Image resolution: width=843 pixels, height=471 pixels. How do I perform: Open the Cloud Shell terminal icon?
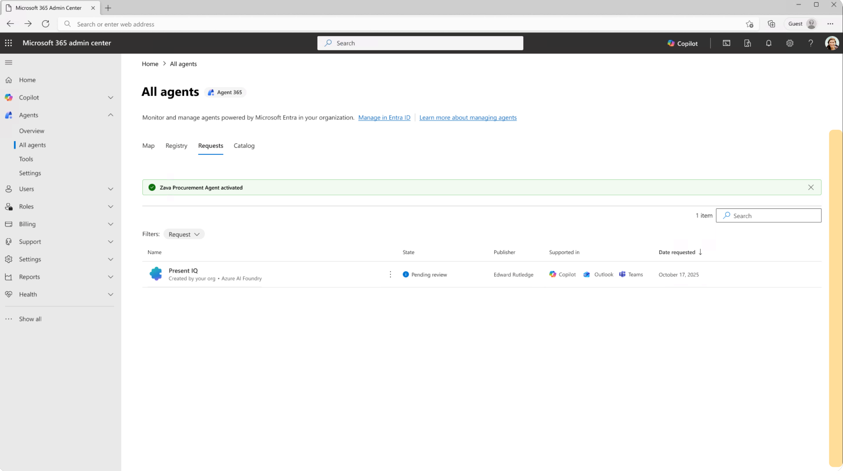point(726,43)
